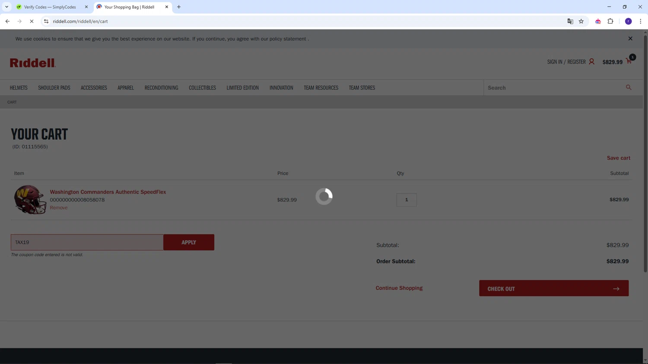Open the shopping cart icon in header
Image resolution: width=648 pixels, height=364 pixels.
tap(629, 61)
